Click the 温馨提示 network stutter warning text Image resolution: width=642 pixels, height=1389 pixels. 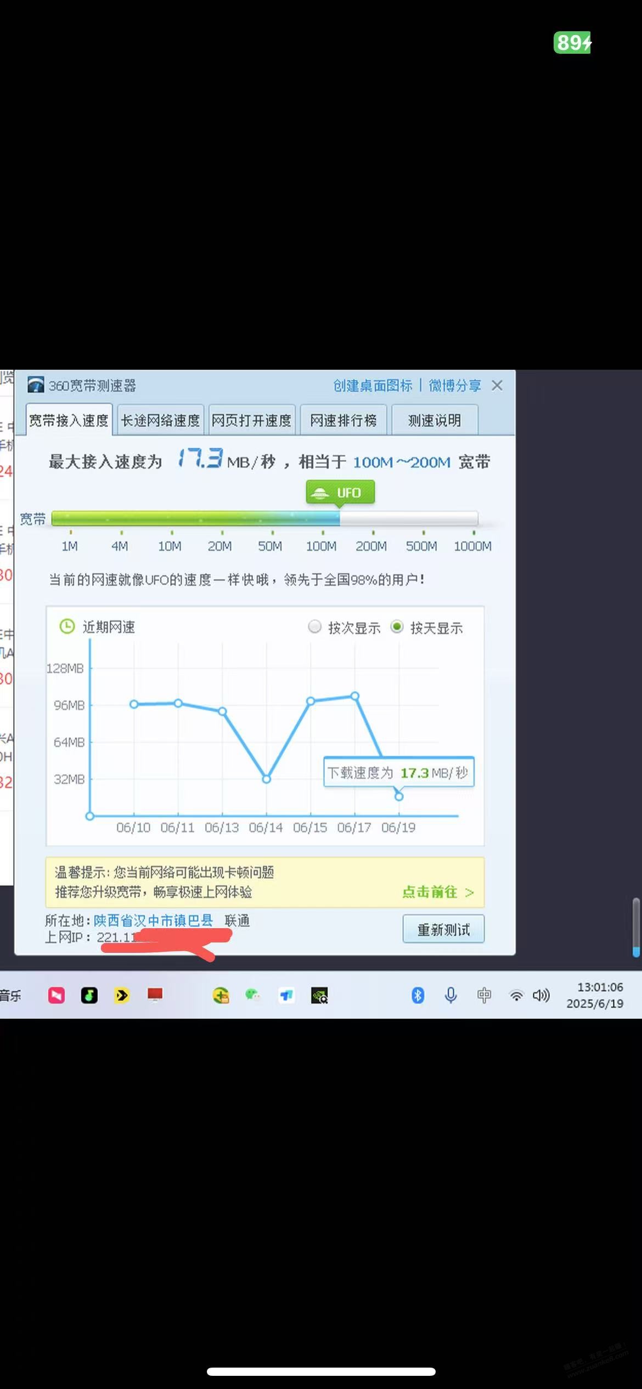click(x=164, y=872)
